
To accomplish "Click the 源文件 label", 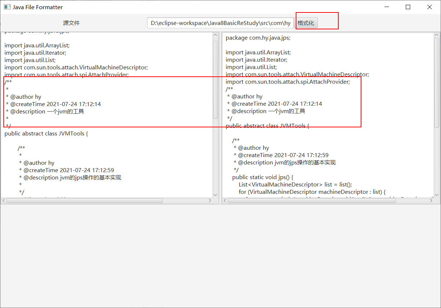I will [71, 23].
